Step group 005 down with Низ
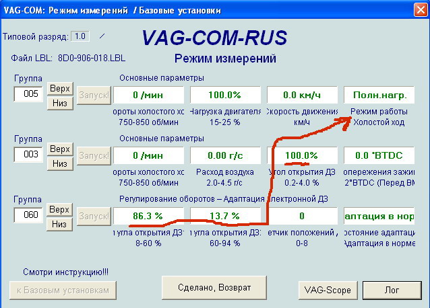Screen dimensions: 430x308 (x=60, y=104)
